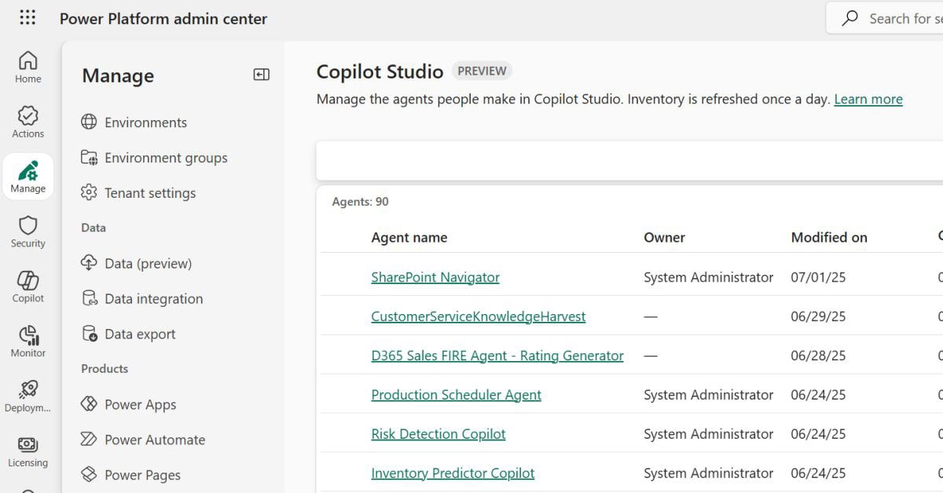Viewport: 943px width, 493px height.
Task: Sort by Agent name column header
Action: pos(409,238)
